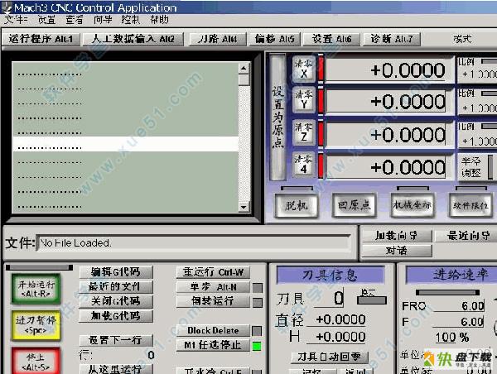Zero the Z axis with 清零 Z
Image resolution: width=497 pixels, height=374 pixels.
(304, 132)
